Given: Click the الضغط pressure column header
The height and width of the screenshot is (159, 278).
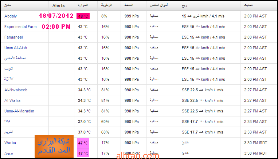Looking at the screenshot, I should (x=129, y=5).
